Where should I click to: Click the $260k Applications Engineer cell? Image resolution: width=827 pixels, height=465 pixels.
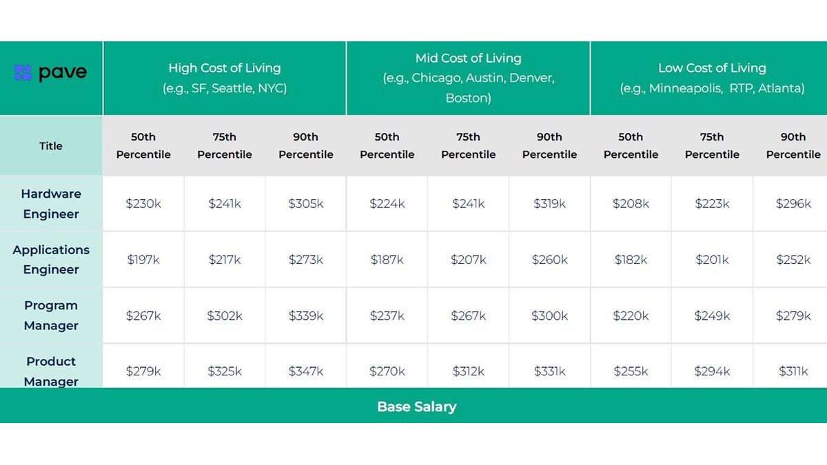549,260
